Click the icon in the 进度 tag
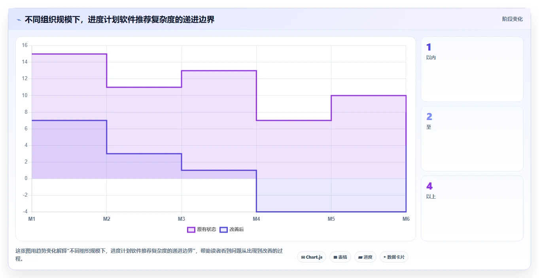This screenshot has height=278, width=539. click(360, 257)
